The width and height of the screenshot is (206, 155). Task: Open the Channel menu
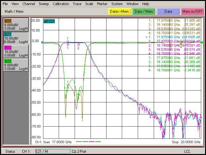[29, 4]
